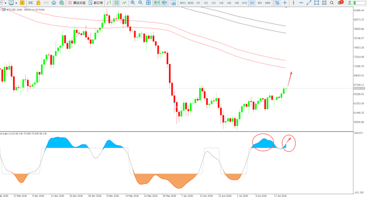Click the 59526.96 price scale label

359,122
